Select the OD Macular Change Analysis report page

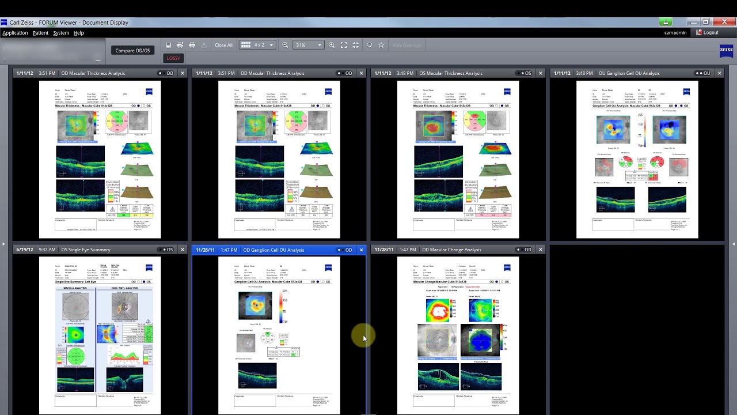(x=458, y=335)
